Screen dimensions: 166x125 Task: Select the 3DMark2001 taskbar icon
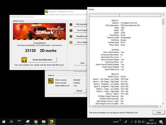[52, 122]
